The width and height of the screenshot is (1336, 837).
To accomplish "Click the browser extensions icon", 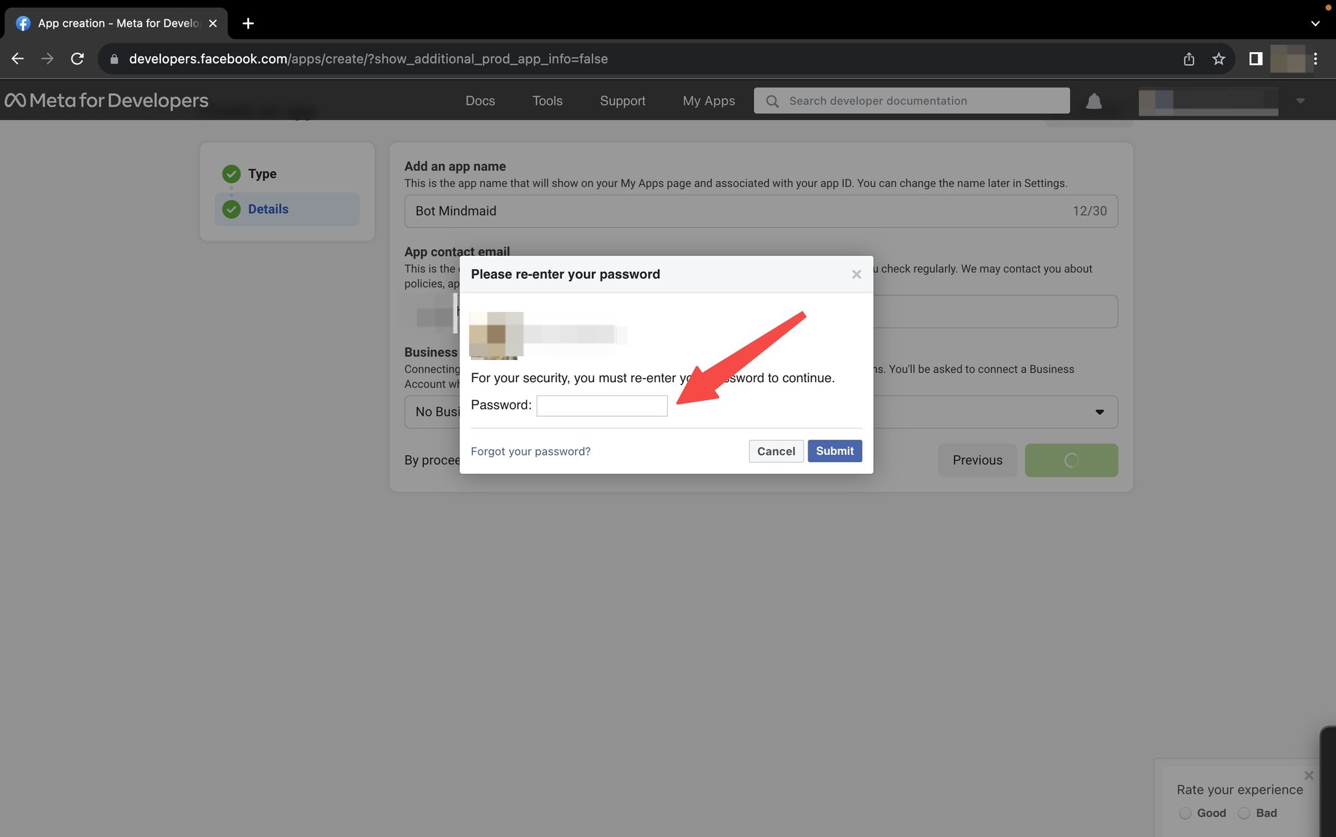I will click(x=1254, y=58).
